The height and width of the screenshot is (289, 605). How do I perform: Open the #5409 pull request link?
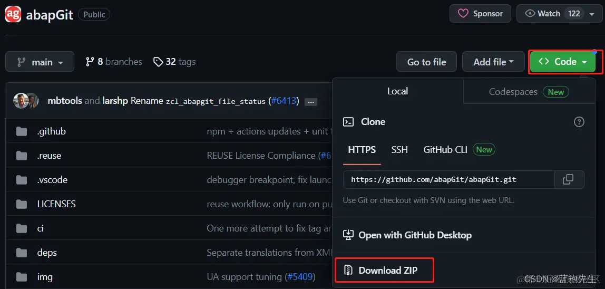[x=299, y=277]
